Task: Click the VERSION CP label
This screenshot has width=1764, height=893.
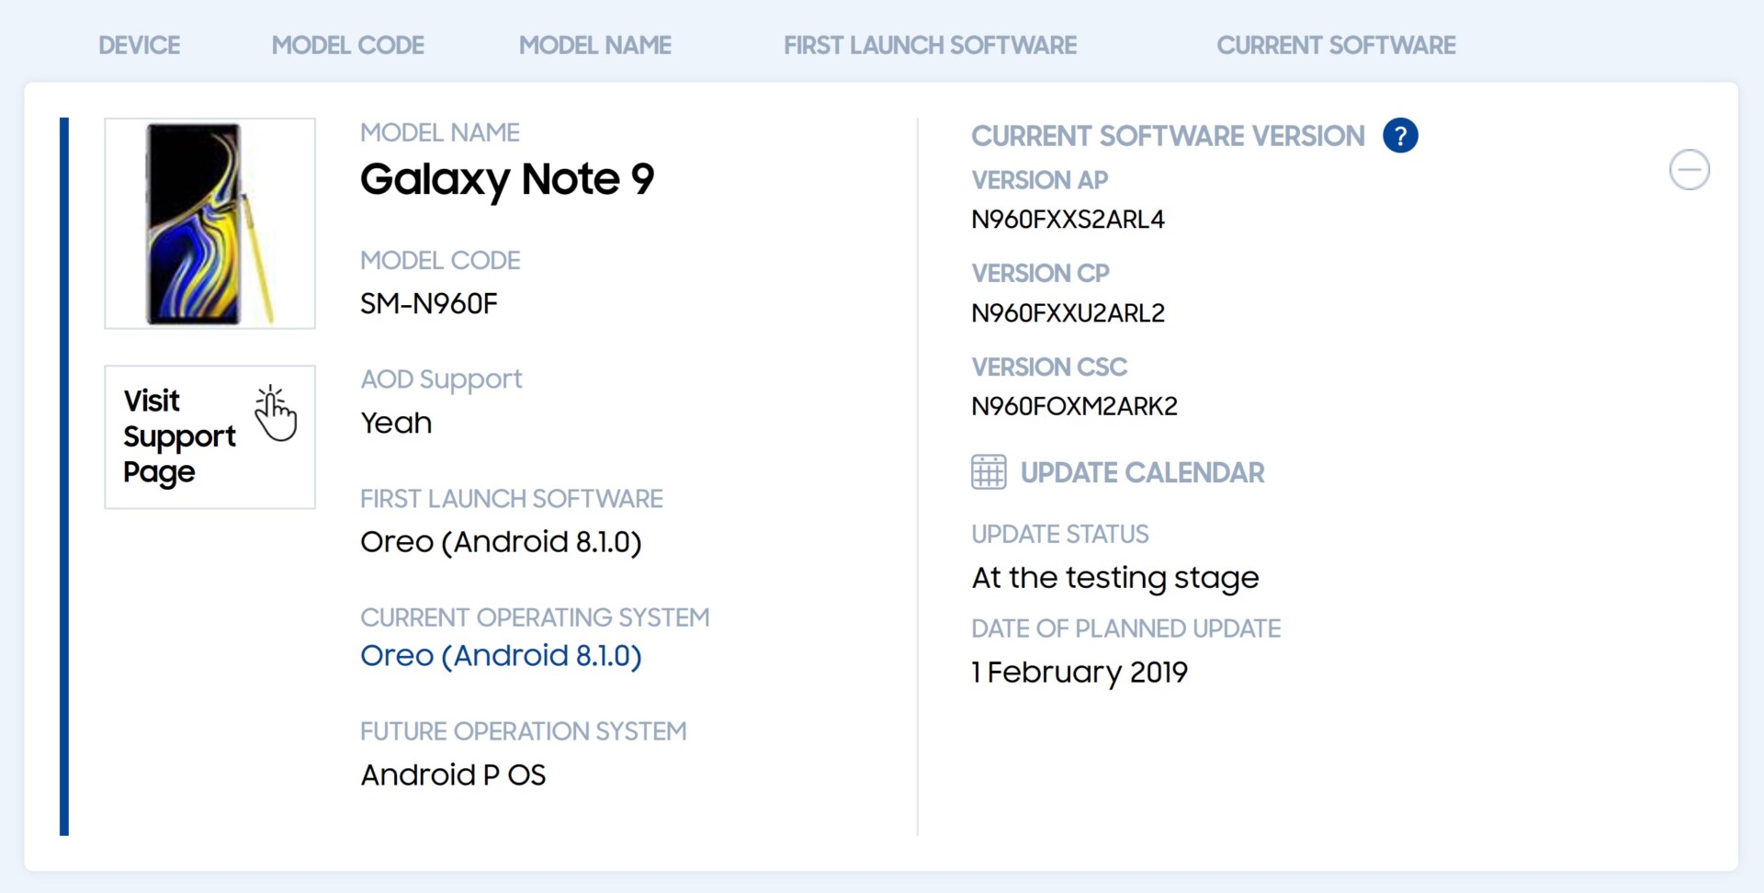Action: 1040,273
